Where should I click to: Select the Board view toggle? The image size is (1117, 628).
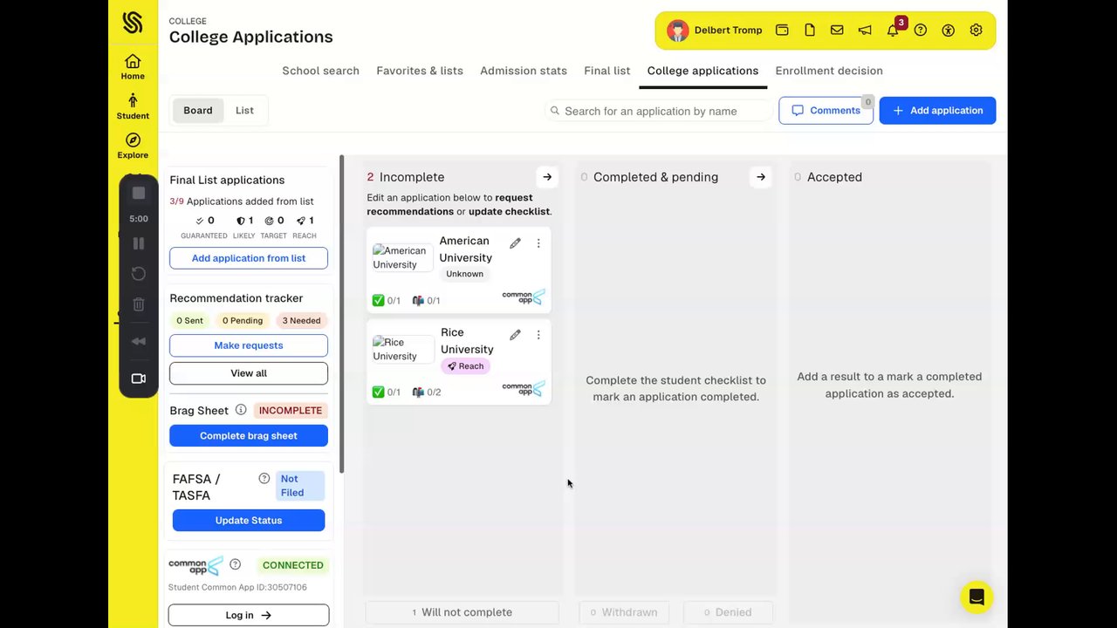198,111
